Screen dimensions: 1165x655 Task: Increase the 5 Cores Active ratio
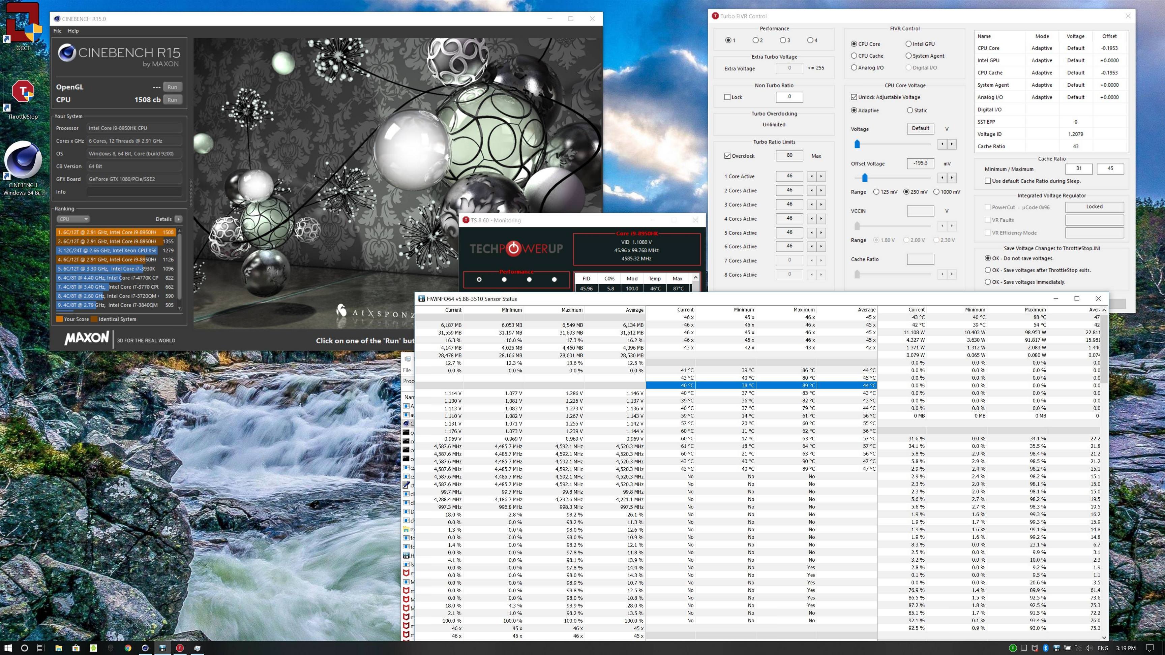821,232
